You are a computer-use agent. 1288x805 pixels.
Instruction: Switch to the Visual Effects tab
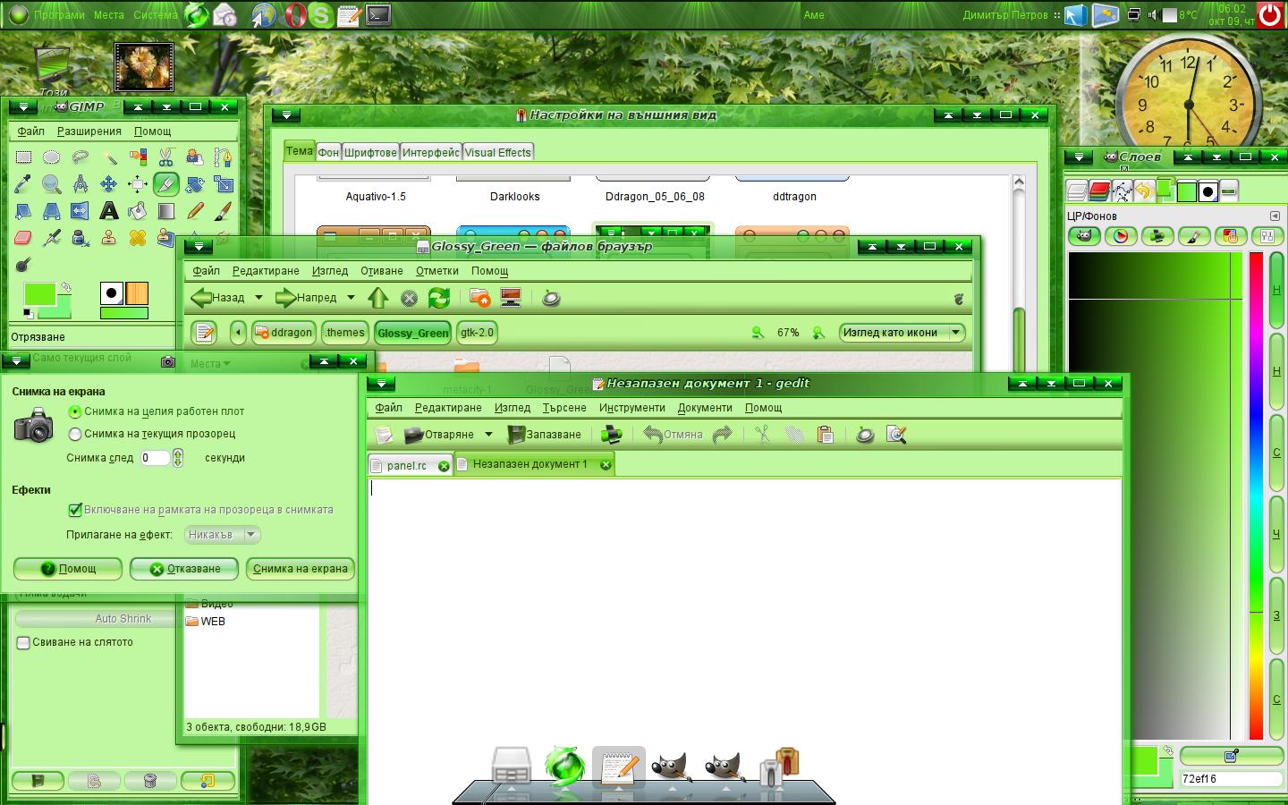point(497,153)
